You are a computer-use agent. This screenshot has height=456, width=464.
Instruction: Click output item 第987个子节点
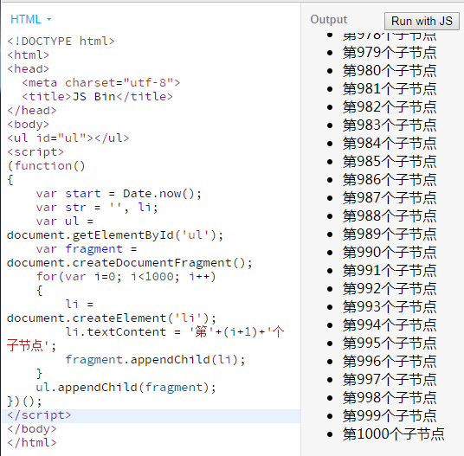click(x=390, y=198)
